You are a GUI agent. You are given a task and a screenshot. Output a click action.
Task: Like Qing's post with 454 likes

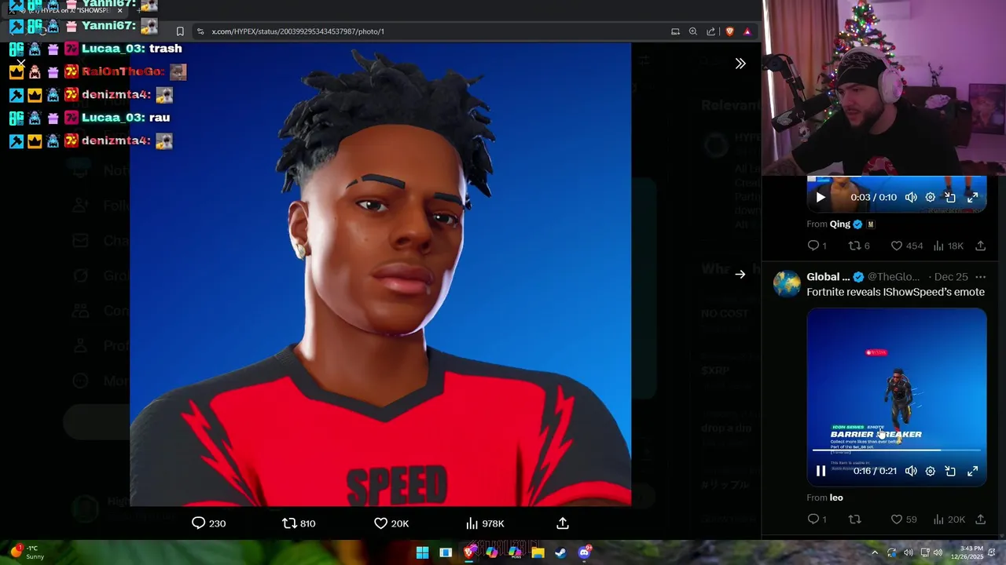(906, 246)
